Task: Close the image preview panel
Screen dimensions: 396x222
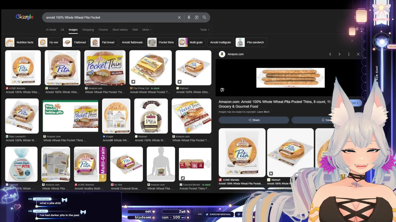Action: (x=358, y=54)
